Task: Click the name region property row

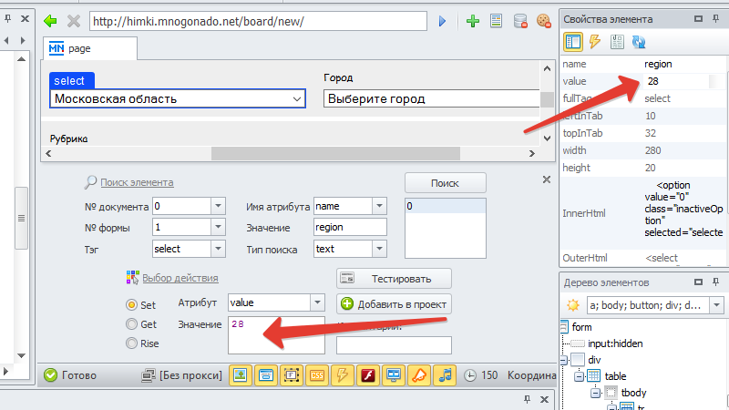Action: pos(643,64)
